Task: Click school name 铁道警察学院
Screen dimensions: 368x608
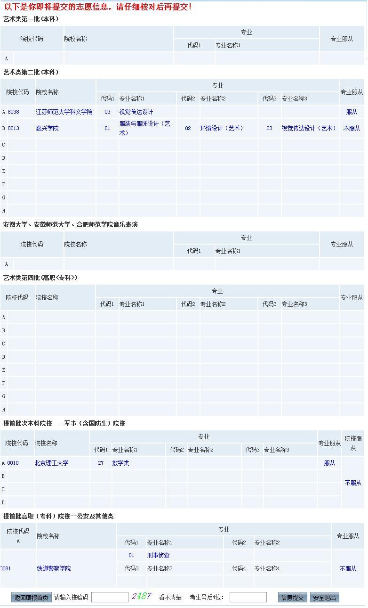Action: 54,569
